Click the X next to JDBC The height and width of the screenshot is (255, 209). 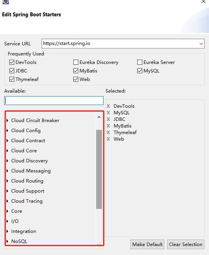click(108, 119)
